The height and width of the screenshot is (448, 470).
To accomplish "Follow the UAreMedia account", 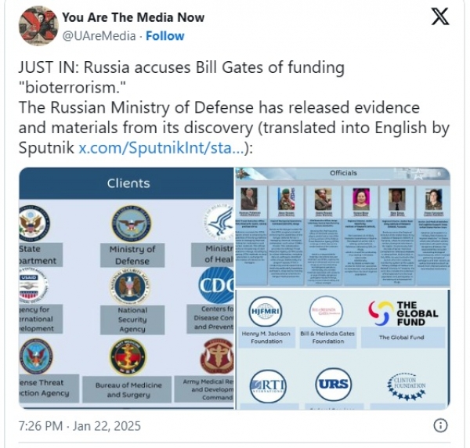I will click(164, 36).
